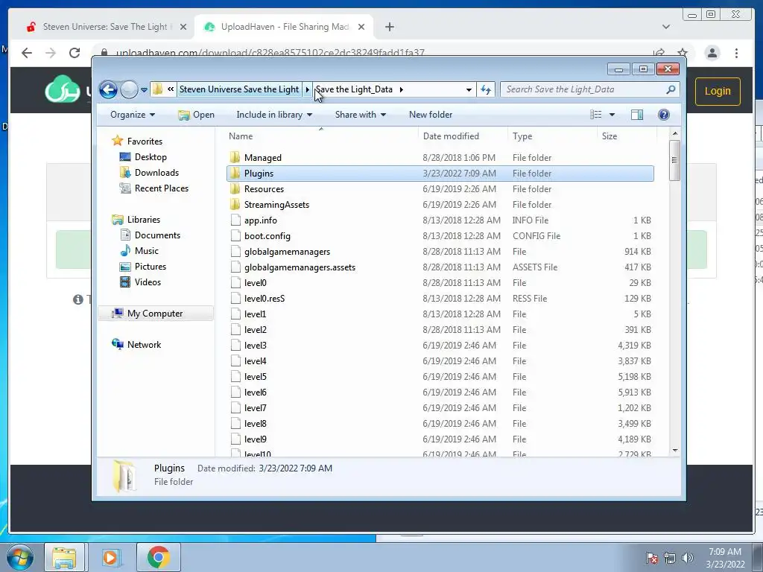Sort by the Name column header
This screenshot has height=572, width=763.
click(321, 136)
